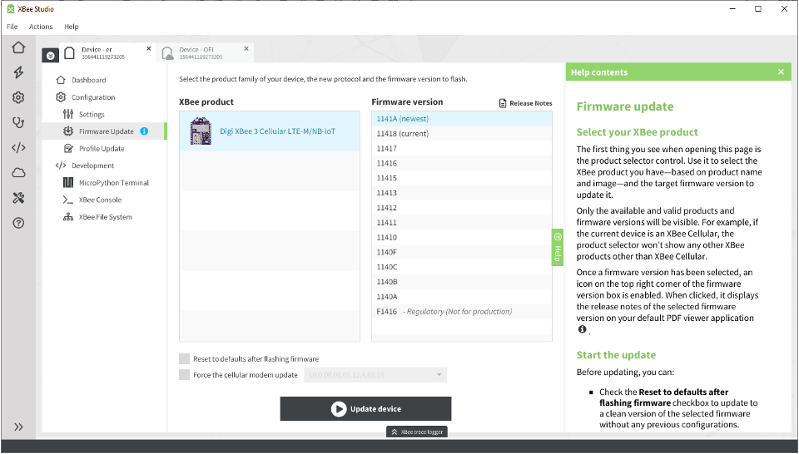Click the Update device button
Image resolution: width=799 pixels, height=454 pixels.
tap(365, 409)
